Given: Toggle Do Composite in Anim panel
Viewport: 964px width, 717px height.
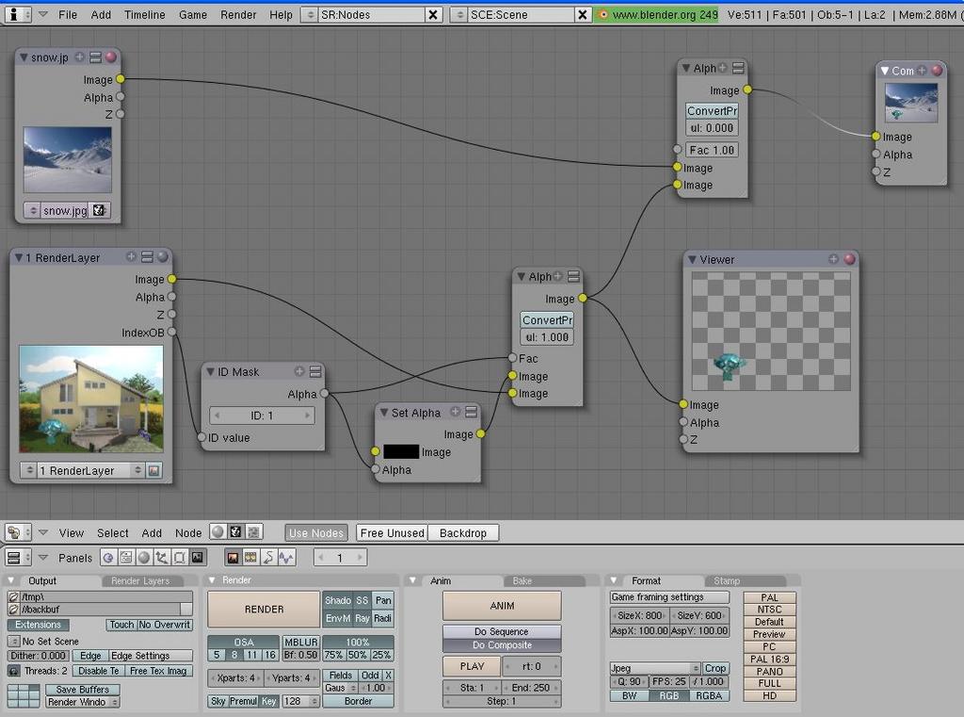Looking at the screenshot, I should coord(502,645).
